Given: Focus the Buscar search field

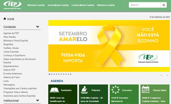Looking at the screenshot, I should tap(145, 5).
